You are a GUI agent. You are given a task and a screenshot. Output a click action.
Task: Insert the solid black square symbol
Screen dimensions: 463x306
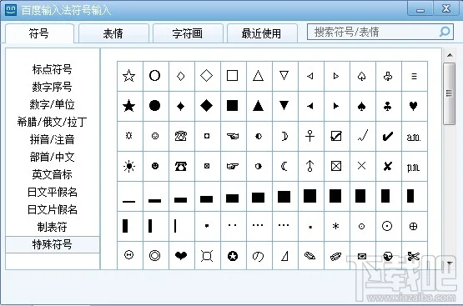[x=233, y=106]
